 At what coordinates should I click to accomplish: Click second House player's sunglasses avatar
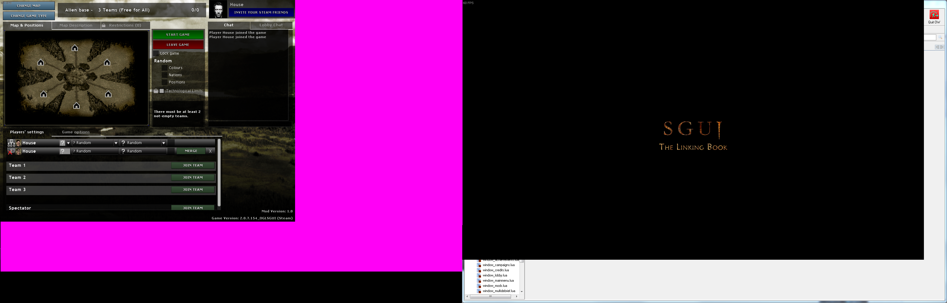(x=19, y=151)
